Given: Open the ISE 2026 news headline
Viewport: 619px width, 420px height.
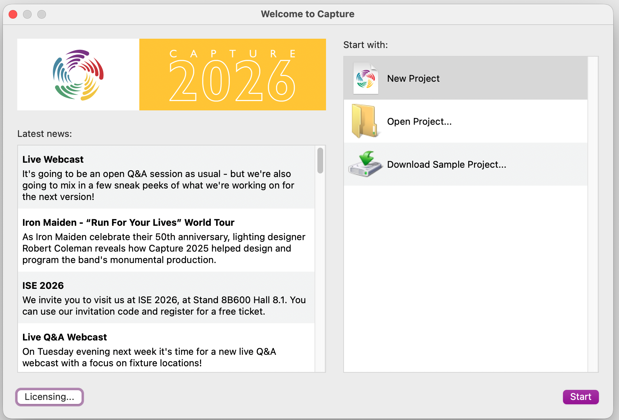Looking at the screenshot, I should point(43,286).
